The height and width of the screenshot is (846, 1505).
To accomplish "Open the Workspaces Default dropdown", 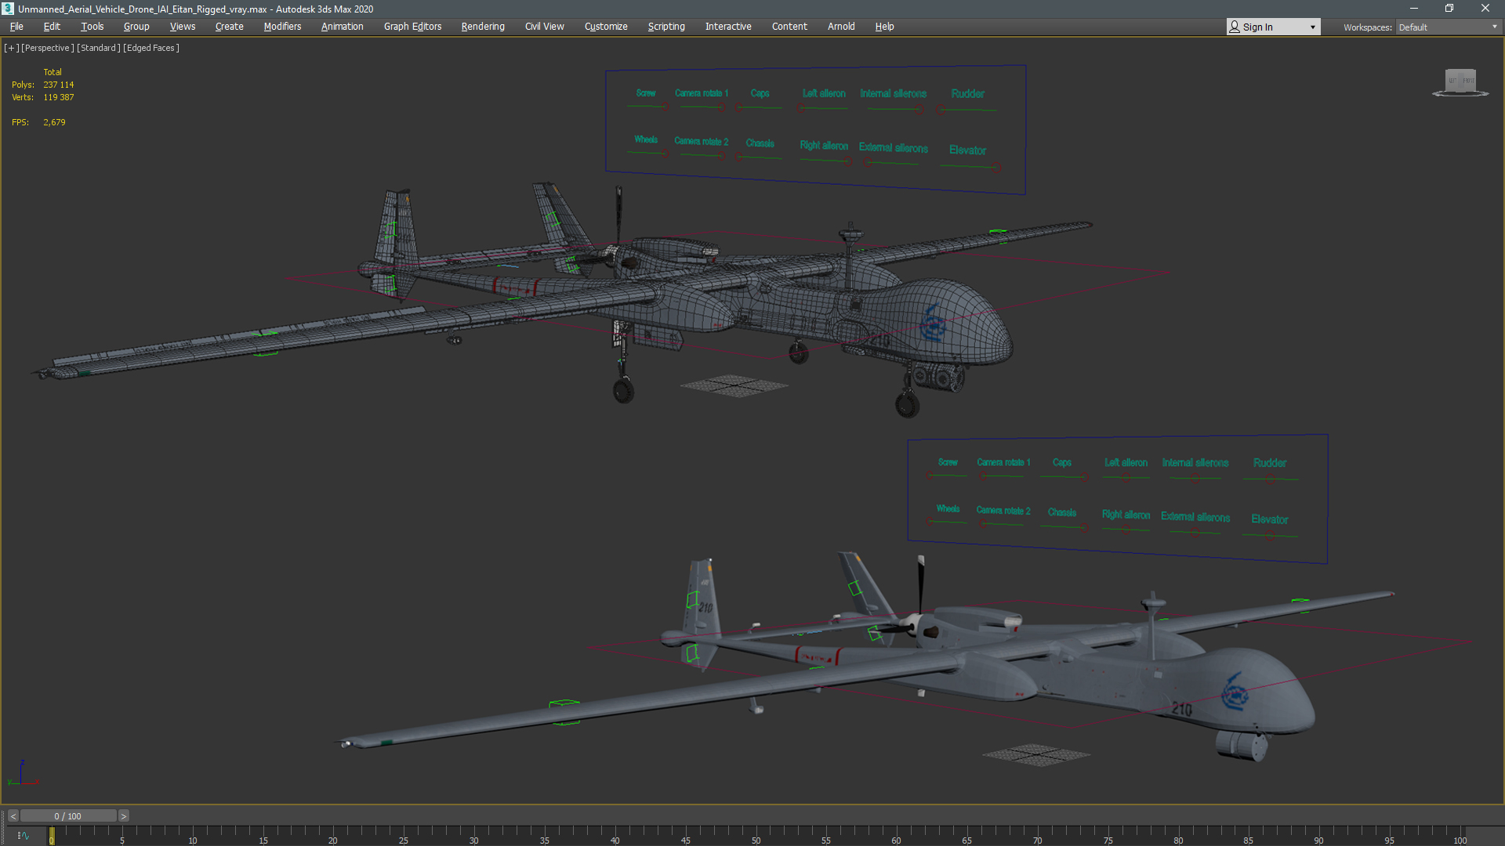I will coord(1449,27).
